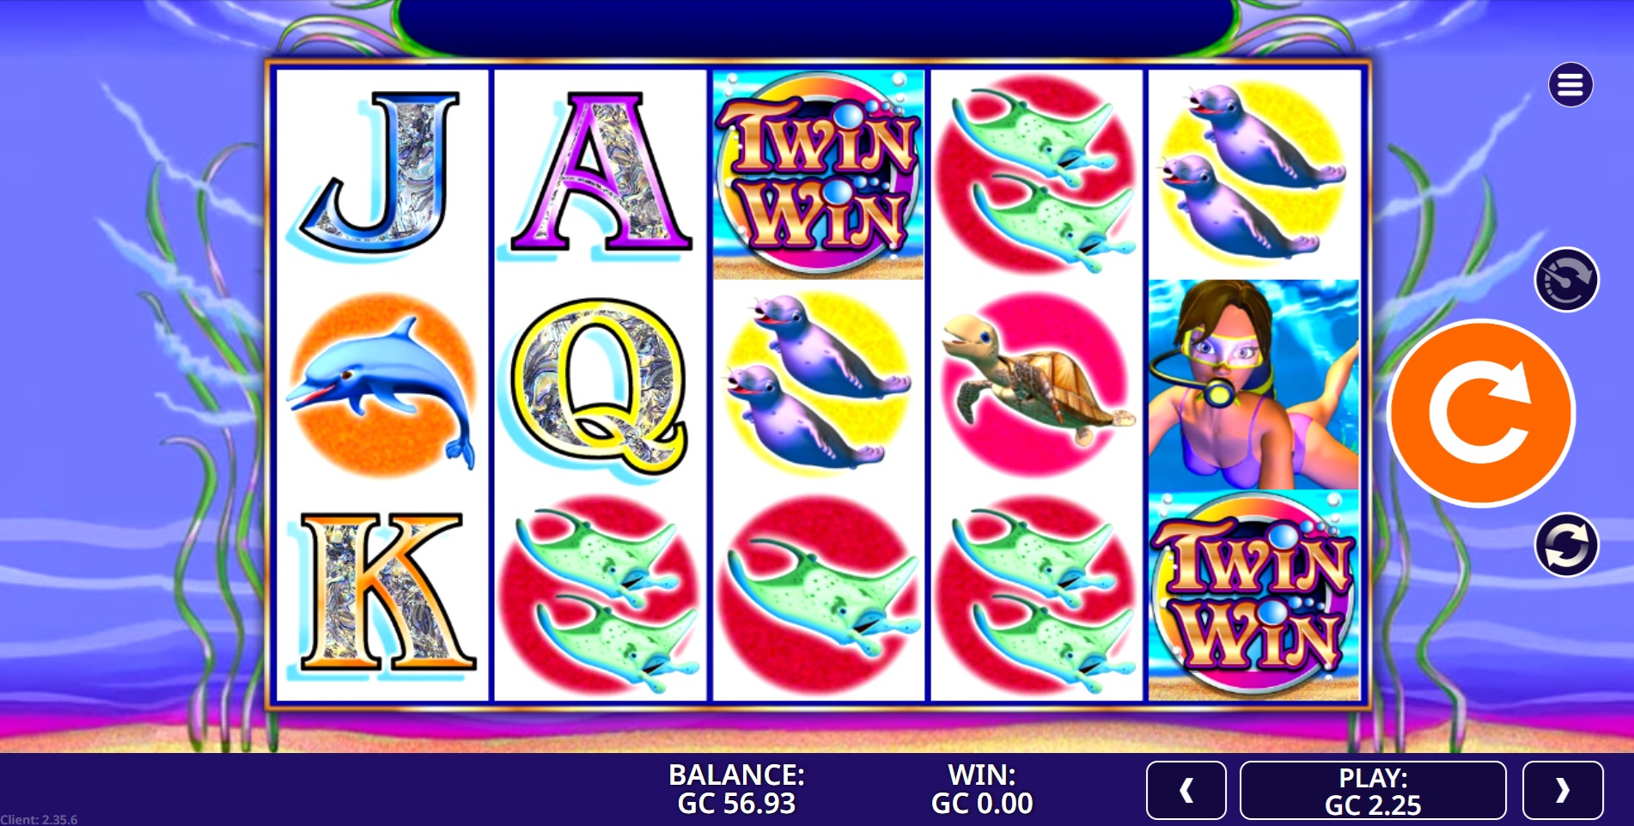Click the letter Q symbol
1634x826 pixels.
click(599, 386)
